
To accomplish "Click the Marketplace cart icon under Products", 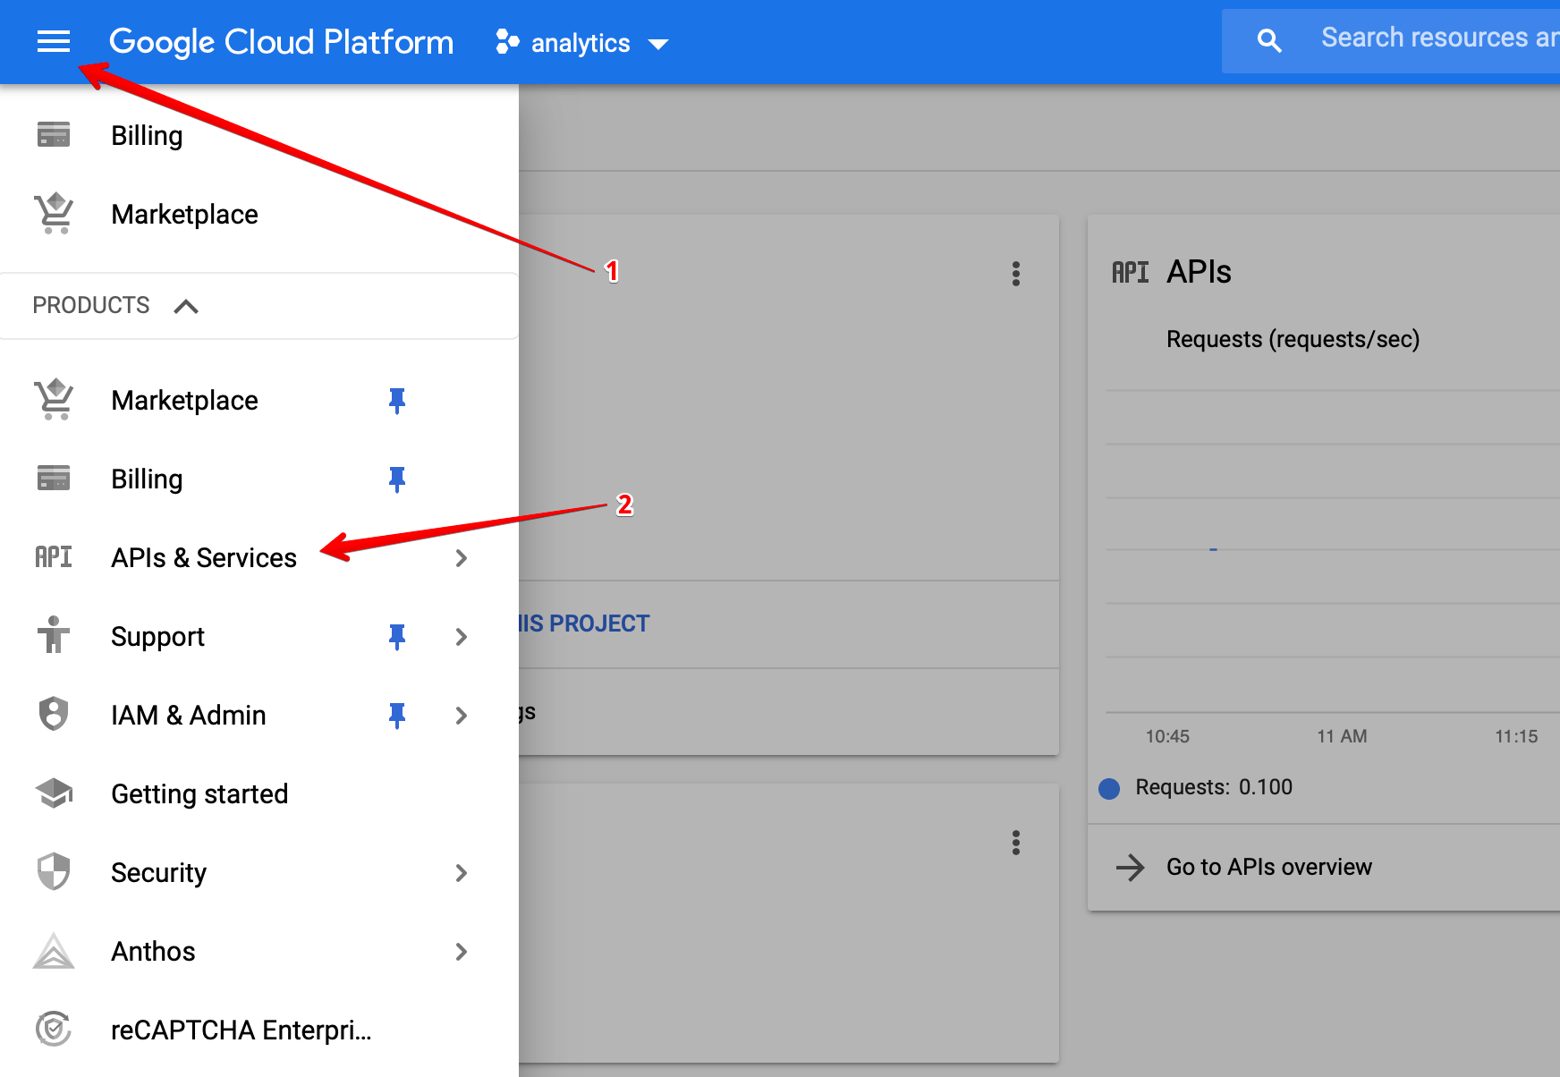I will click(54, 400).
